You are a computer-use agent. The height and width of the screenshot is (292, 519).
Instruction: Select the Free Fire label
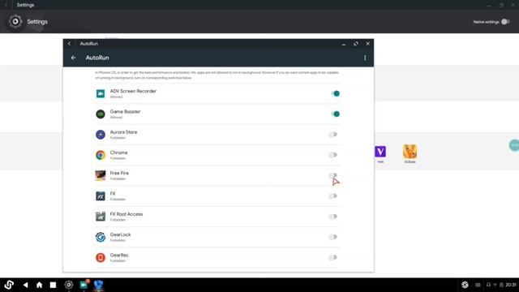click(119, 173)
